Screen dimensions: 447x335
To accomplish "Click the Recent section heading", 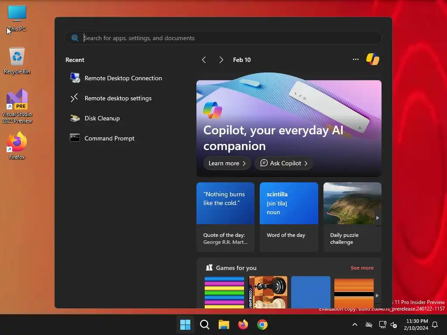I will [75, 60].
